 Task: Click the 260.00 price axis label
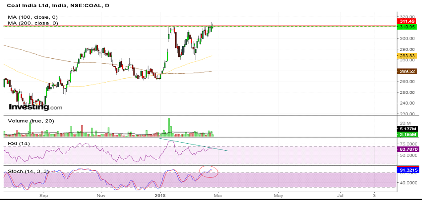click(407, 81)
